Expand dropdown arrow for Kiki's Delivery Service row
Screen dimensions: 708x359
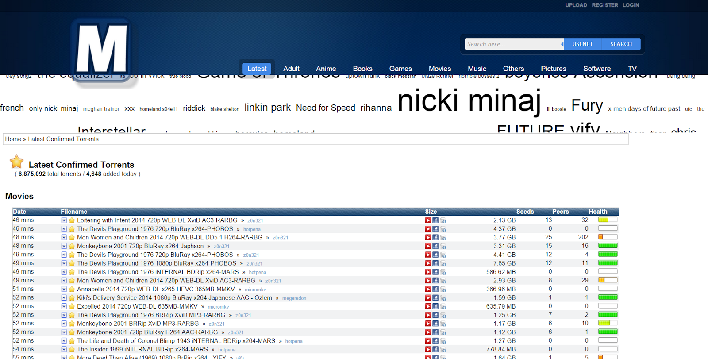[64, 298]
